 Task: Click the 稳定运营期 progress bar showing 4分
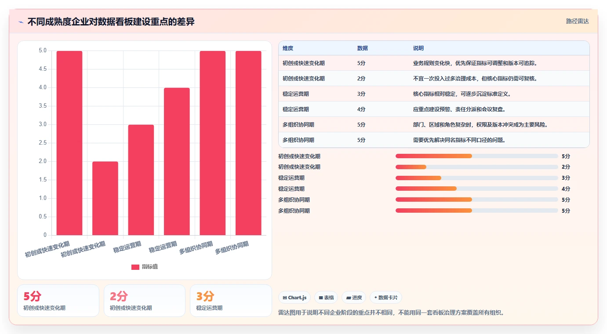(x=477, y=189)
